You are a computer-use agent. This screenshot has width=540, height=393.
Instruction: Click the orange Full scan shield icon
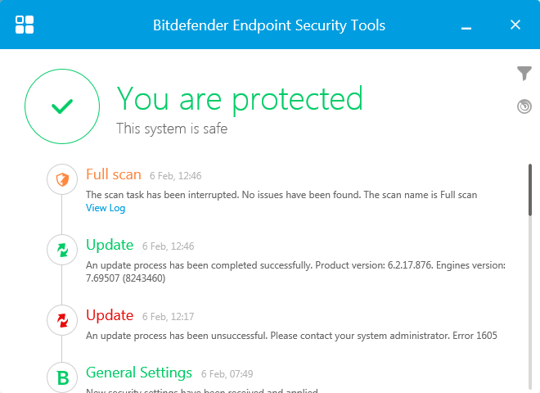coord(61,179)
